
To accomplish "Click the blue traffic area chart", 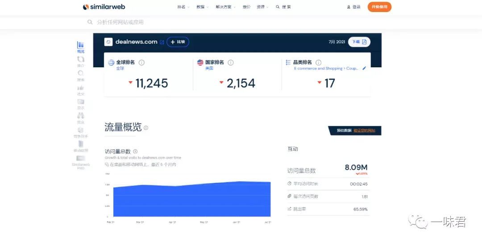I will coord(192,200).
